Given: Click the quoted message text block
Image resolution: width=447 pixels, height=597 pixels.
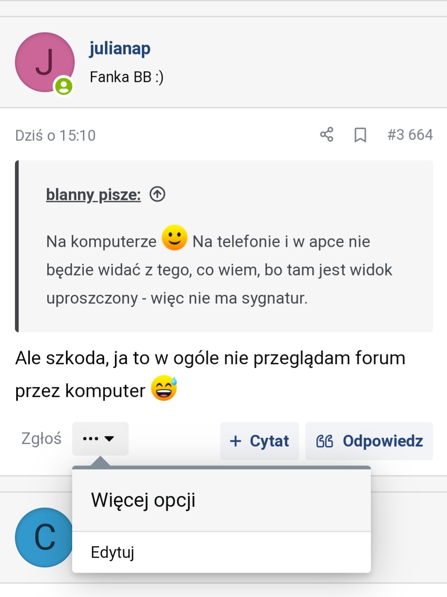Looking at the screenshot, I should pos(219,270).
